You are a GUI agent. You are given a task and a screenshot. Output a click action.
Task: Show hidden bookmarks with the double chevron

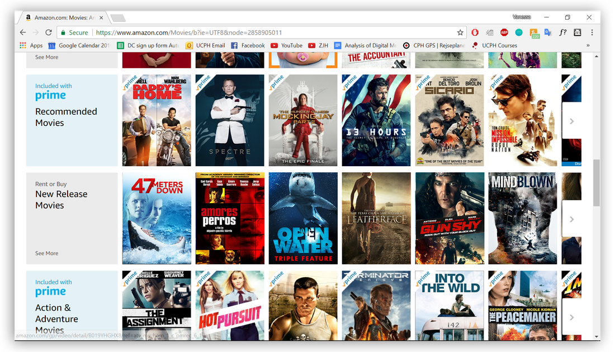tap(588, 45)
